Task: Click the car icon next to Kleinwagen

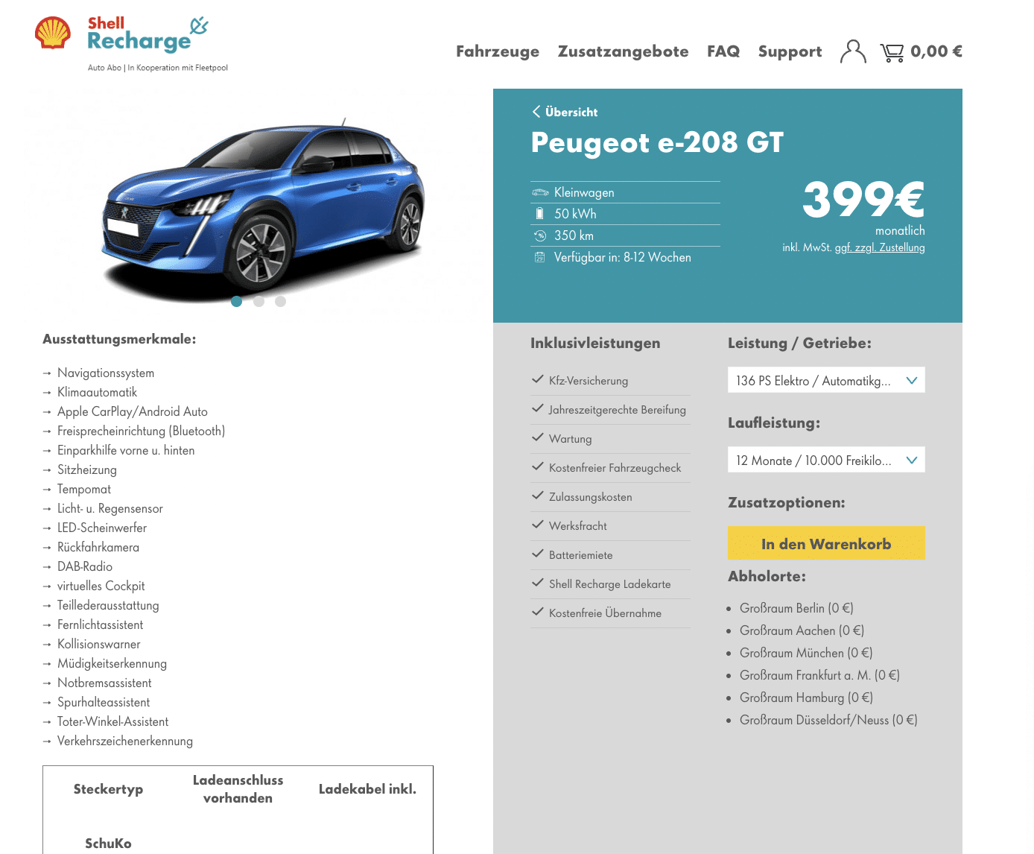Action: [540, 192]
